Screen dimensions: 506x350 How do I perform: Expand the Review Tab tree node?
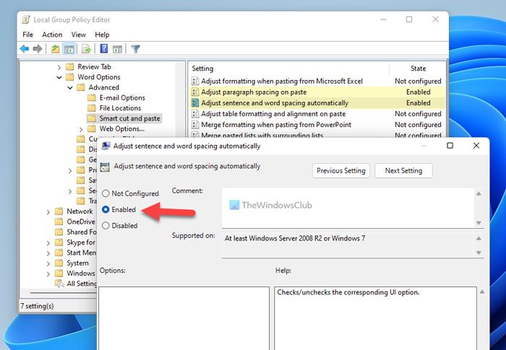tap(59, 67)
